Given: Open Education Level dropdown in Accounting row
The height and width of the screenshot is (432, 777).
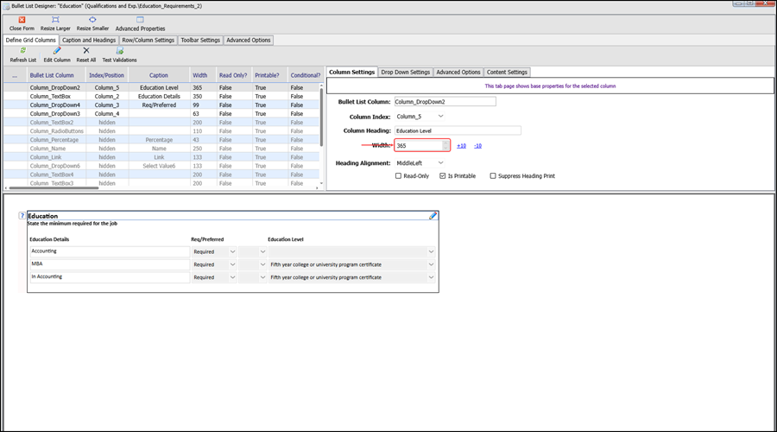Looking at the screenshot, I should [x=431, y=251].
